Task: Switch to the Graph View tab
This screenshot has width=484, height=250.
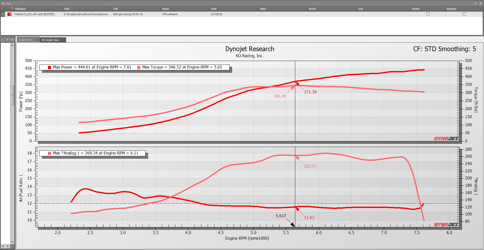Action: click(x=26, y=40)
